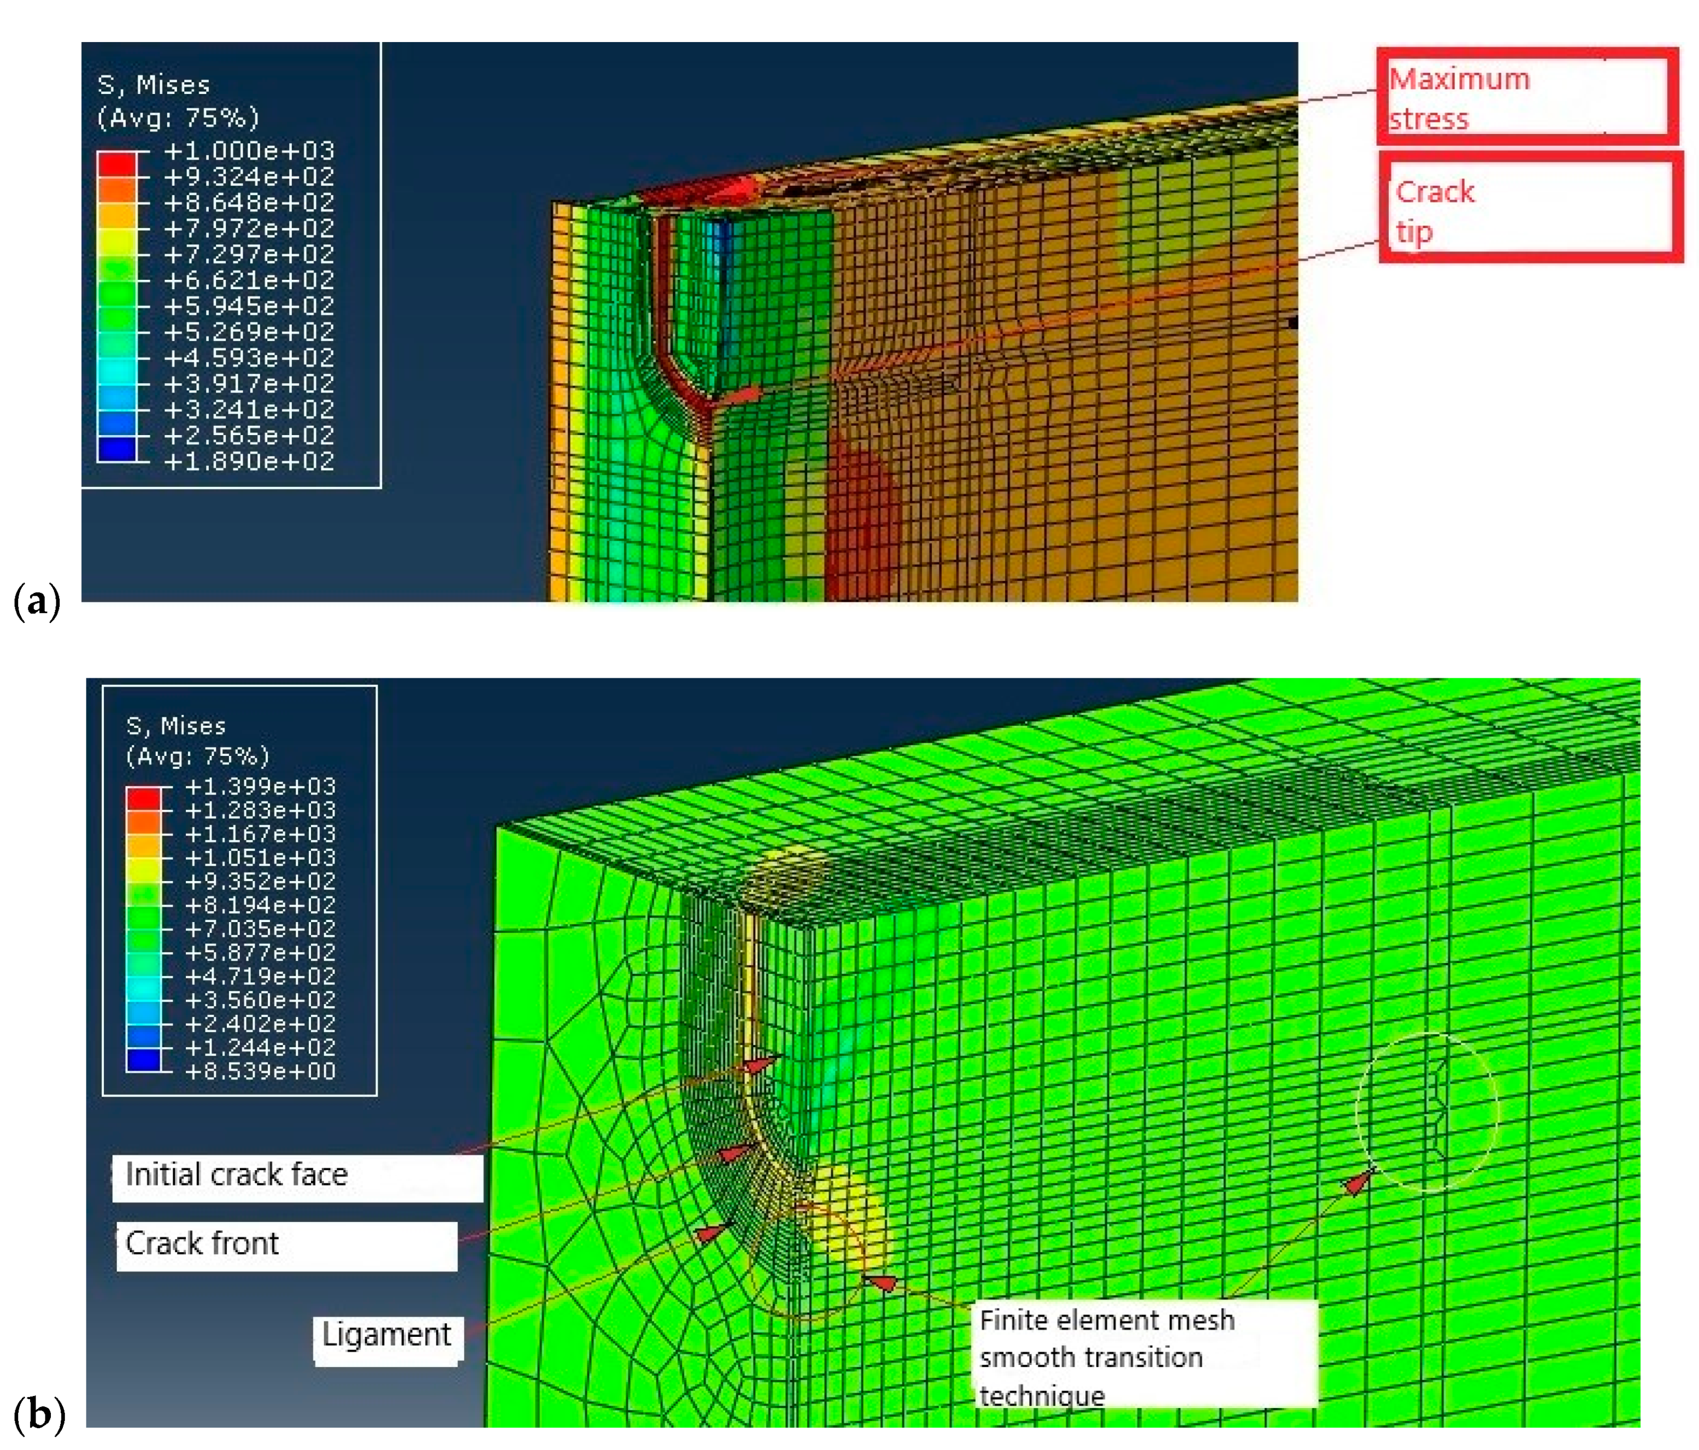Click the dark blue swatch in bottom legend

pos(144,1060)
